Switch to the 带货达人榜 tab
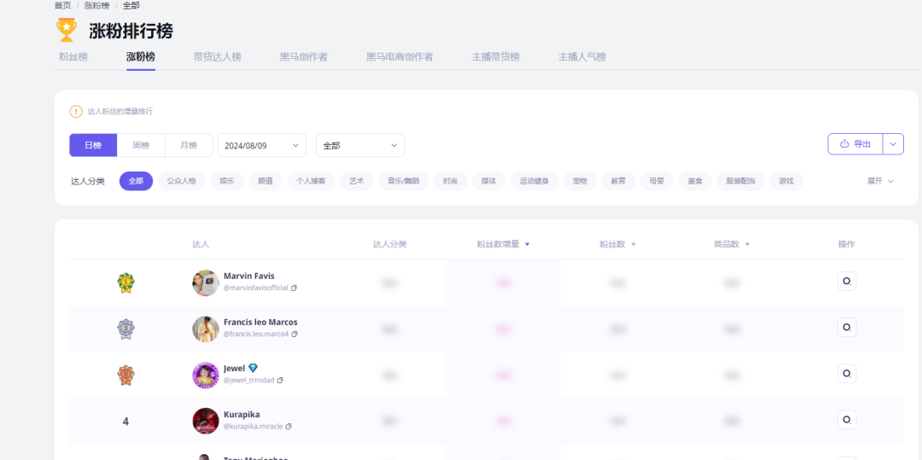The height and width of the screenshot is (460, 922). click(x=217, y=57)
